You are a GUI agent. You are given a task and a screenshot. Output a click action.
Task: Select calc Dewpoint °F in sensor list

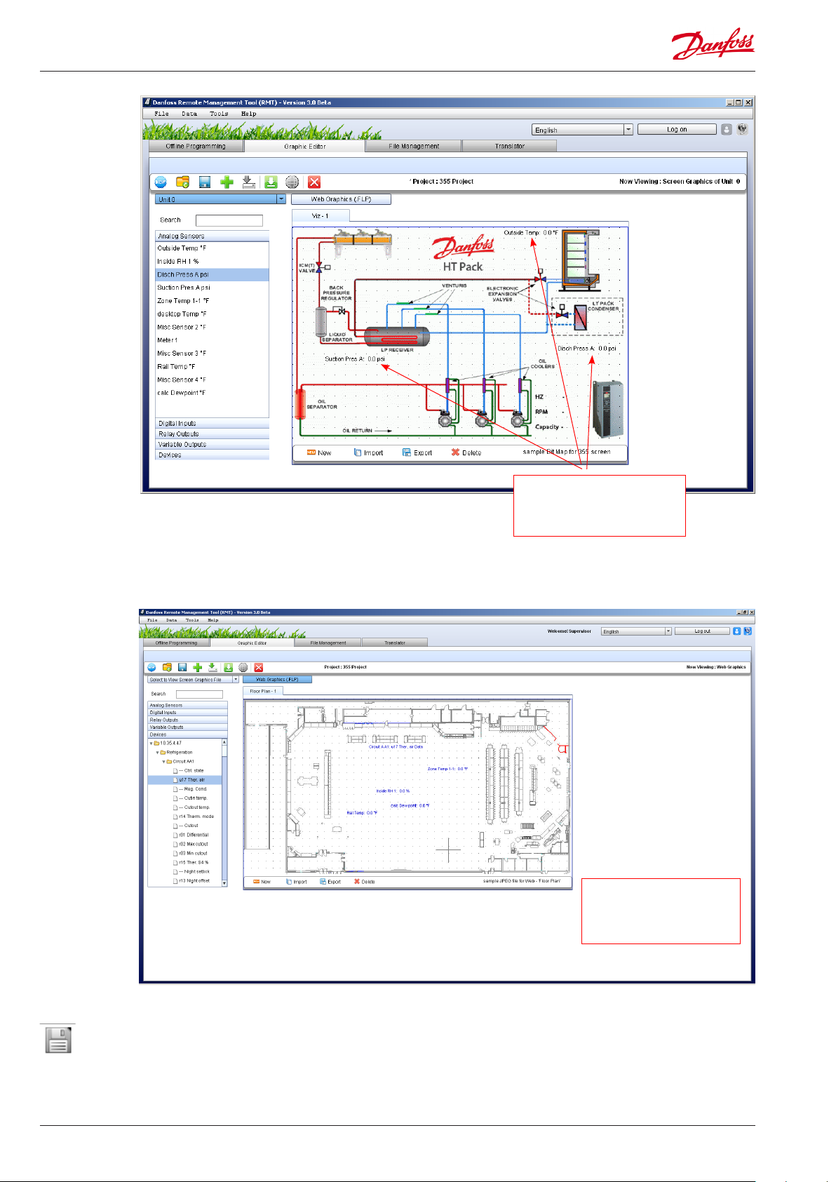(212, 393)
